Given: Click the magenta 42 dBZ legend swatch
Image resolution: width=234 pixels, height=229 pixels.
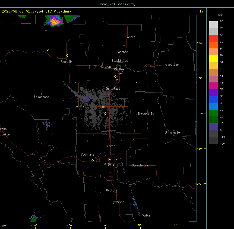Looking at the screenshot, I should point(213,86).
